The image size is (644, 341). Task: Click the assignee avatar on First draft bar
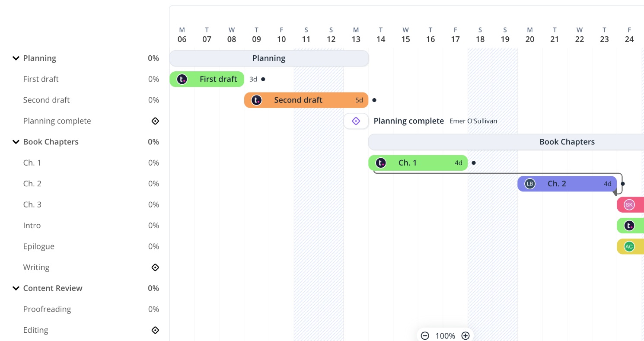tap(182, 79)
